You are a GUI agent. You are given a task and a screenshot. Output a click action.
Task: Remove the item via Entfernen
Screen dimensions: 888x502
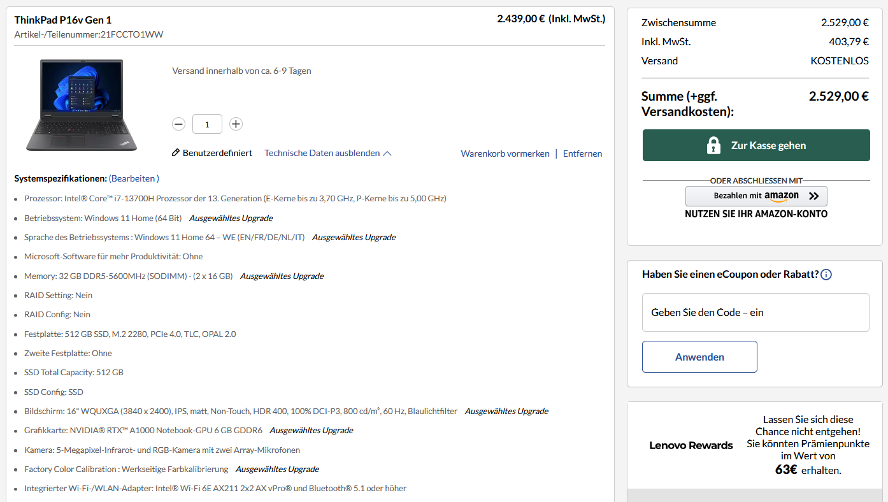click(582, 153)
